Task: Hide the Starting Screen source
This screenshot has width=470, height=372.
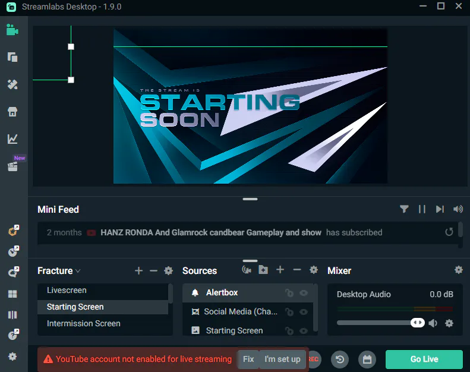Action: click(x=304, y=330)
